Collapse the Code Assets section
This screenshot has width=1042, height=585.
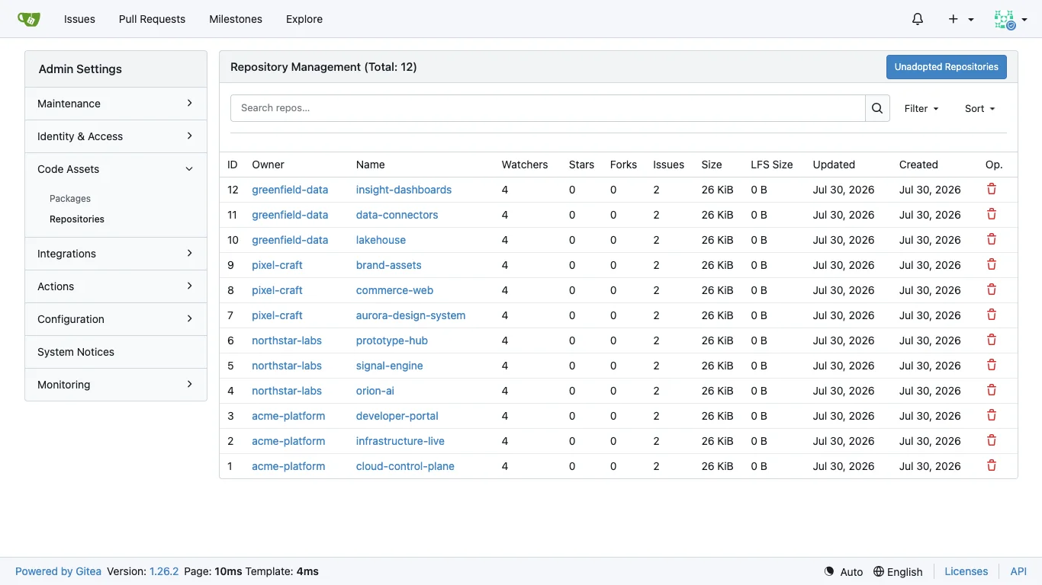(116, 169)
